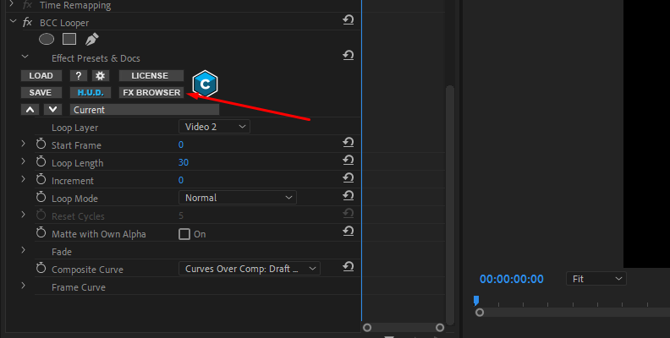The image size is (670, 338).
Task: Open help with the question mark button
Action: (78, 75)
